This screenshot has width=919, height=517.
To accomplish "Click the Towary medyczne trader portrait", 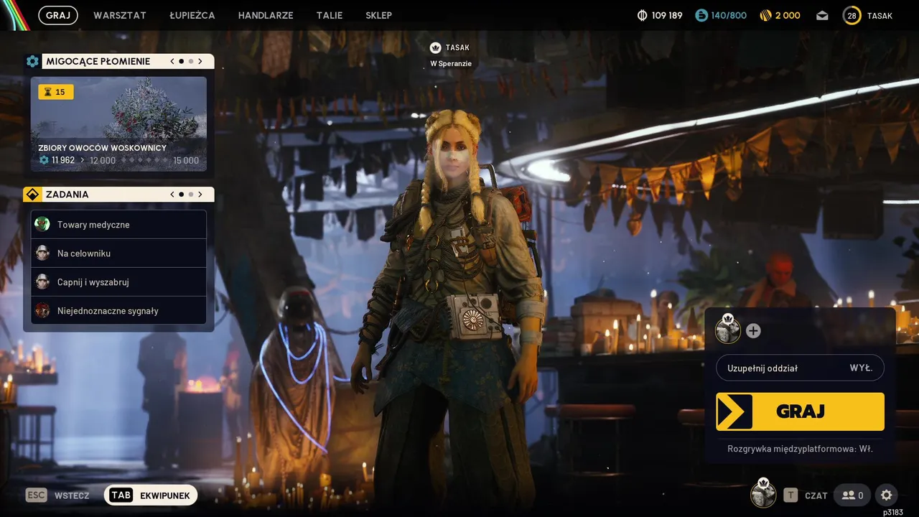I will [x=42, y=225].
